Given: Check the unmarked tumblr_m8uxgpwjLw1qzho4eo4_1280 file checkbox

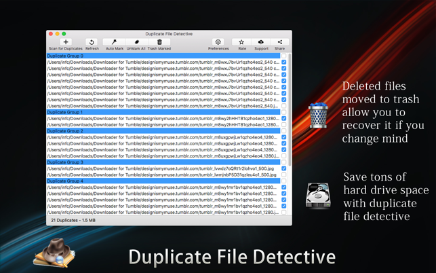Looking at the screenshot, I should click(284, 156).
